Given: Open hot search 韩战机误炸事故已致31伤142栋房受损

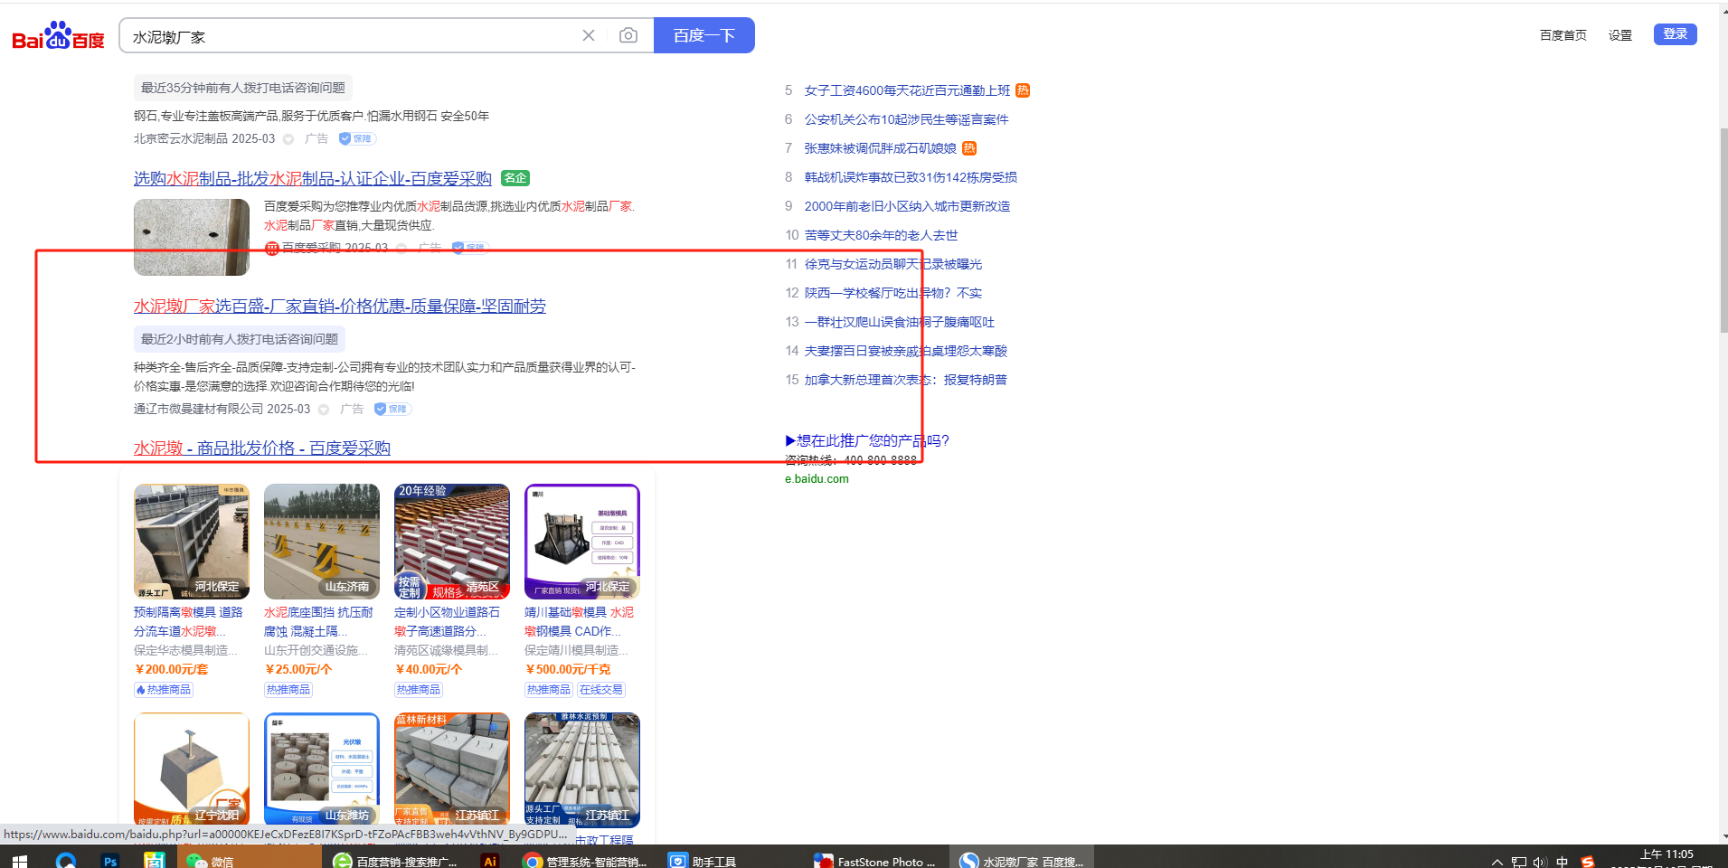Looking at the screenshot, I should pos(911,177).
